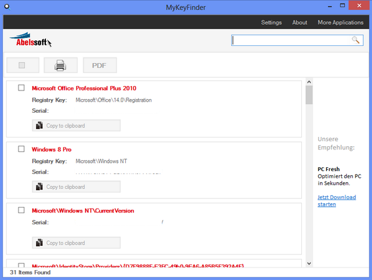
Task: Toggle the select-all checkbox button
Action: (23, 65)
